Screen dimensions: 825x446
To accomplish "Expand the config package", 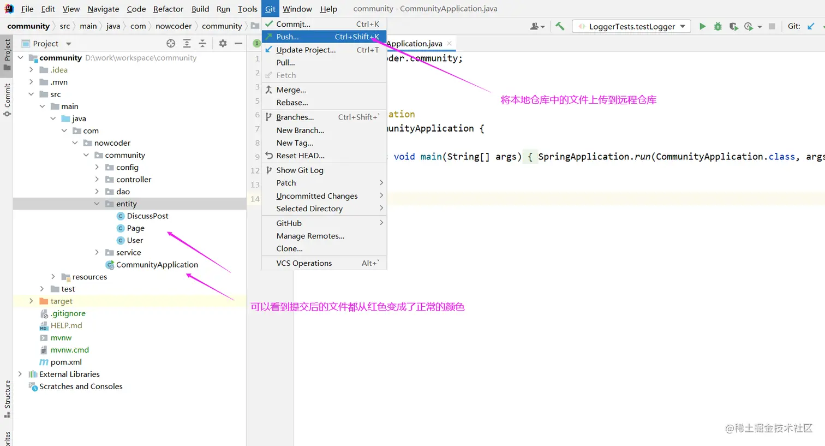I will [97, 167].
